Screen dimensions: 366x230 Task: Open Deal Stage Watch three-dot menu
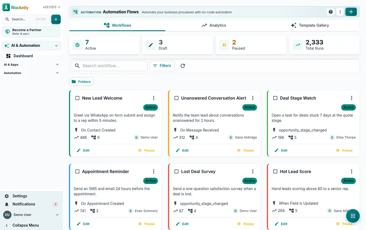352,98
